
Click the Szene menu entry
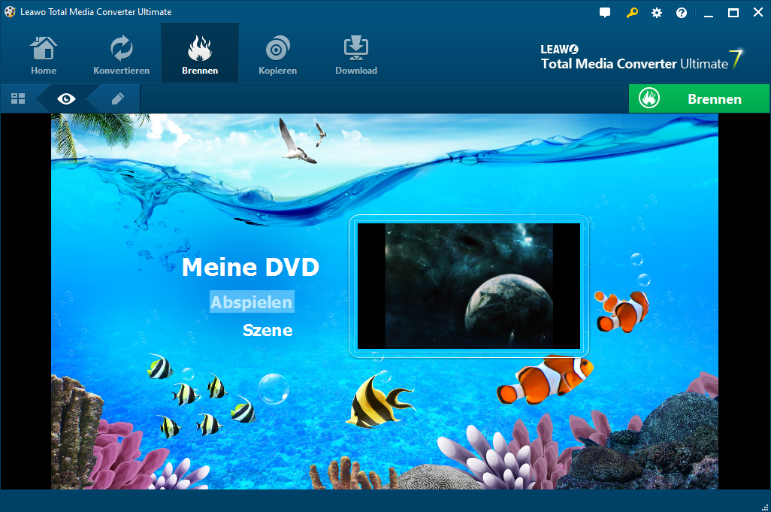pos(268,330)
